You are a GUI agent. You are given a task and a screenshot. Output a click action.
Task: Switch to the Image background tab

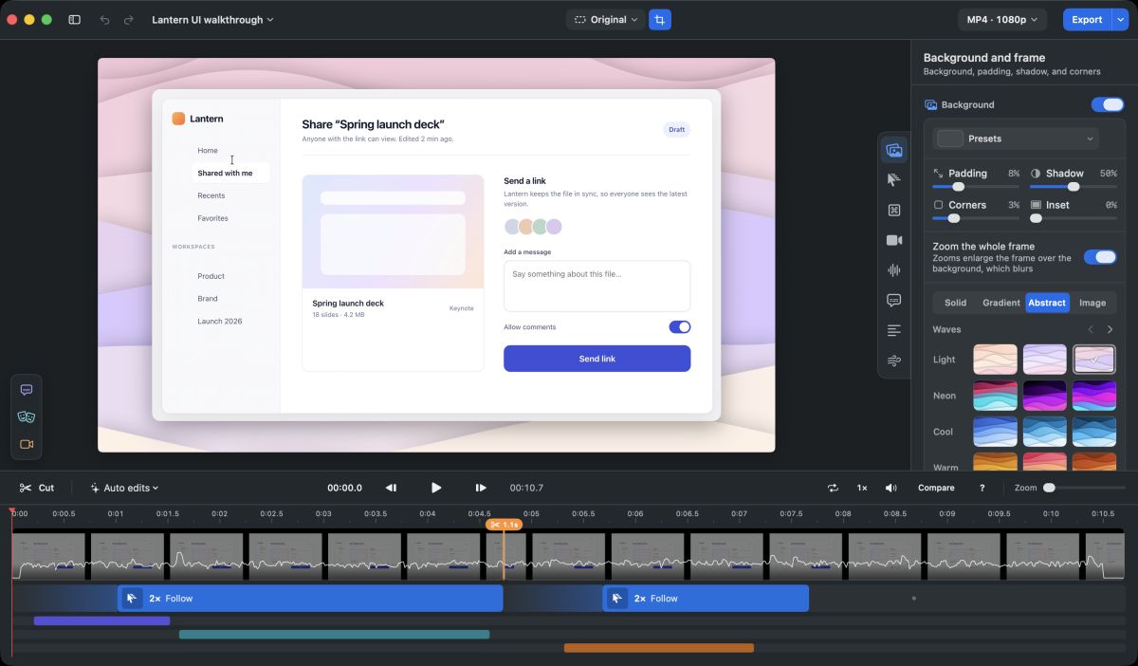point(1092,303)
